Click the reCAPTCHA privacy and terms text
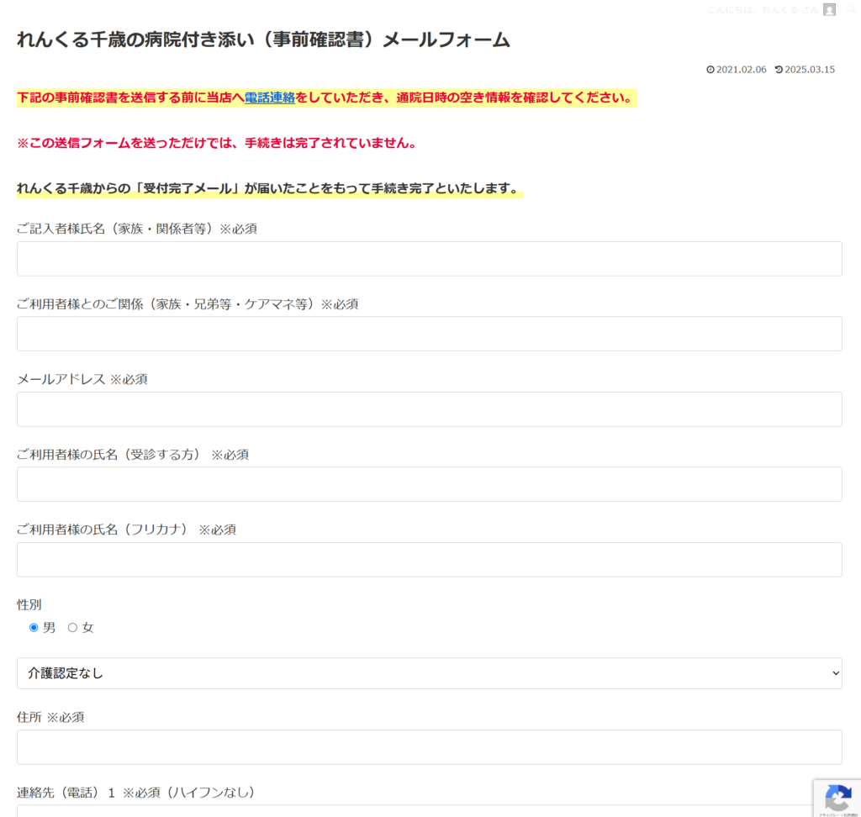861x817 pixels. (x=837, y=814)
